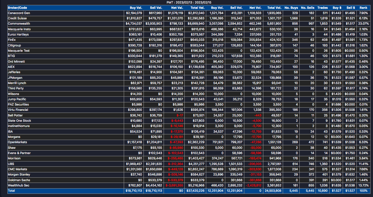
Task: Select the Euroz Hartleys broker name
Action: (18, 34)
